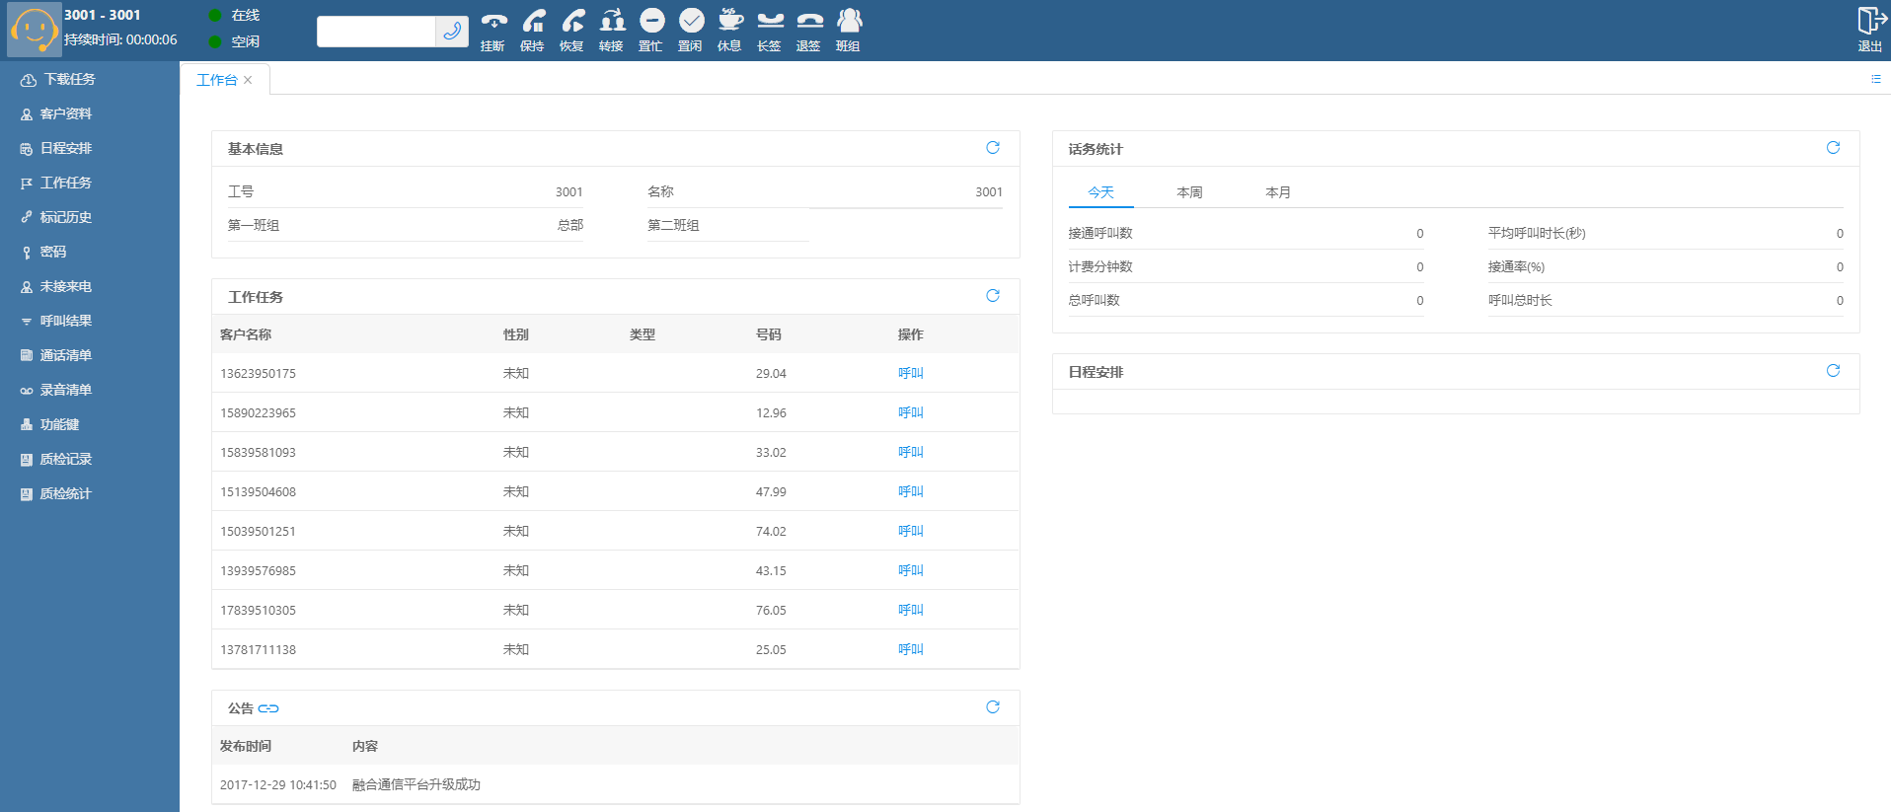Click the agent headset avatar
Screen dimensions: 1891x812
tap(35, 30)
